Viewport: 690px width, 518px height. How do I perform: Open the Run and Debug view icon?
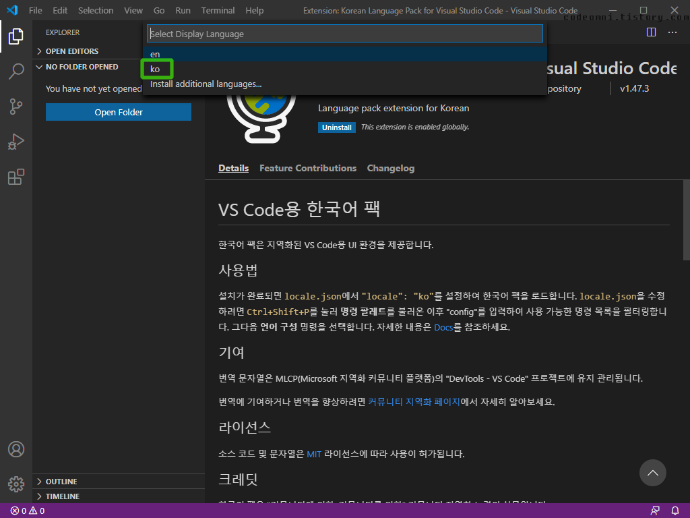16,142
